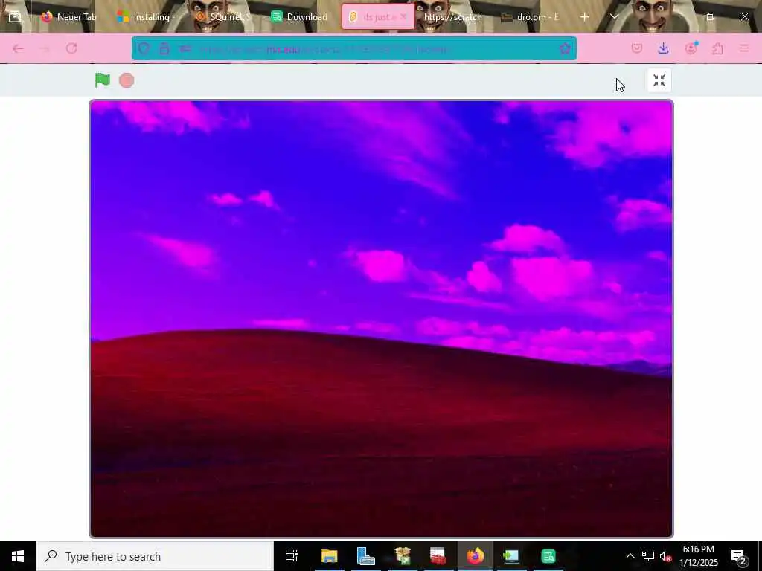Restore down the Firefox window
Viewport: 762px width, 571px height.
pyautogui.click(x=711, y=17)
